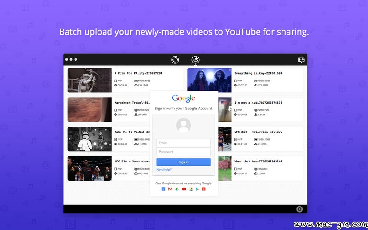Select the Marrakech Travel video thumbnail
The height and width of the screenshot is (230, 368).
click(x=90, y=109)
